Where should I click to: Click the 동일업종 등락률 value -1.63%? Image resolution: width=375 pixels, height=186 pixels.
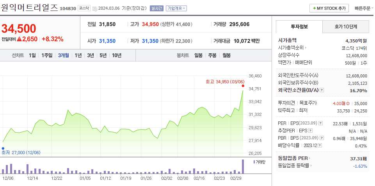point(360,166)
